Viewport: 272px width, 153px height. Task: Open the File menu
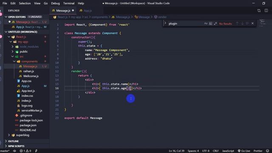5,3
